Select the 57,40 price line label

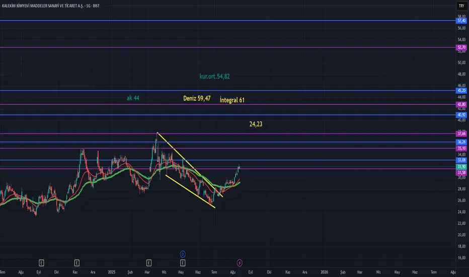click(461, 20)
